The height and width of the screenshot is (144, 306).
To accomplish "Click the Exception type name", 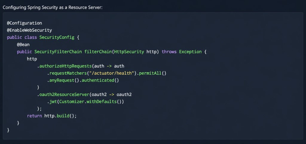I will [190, 52].
